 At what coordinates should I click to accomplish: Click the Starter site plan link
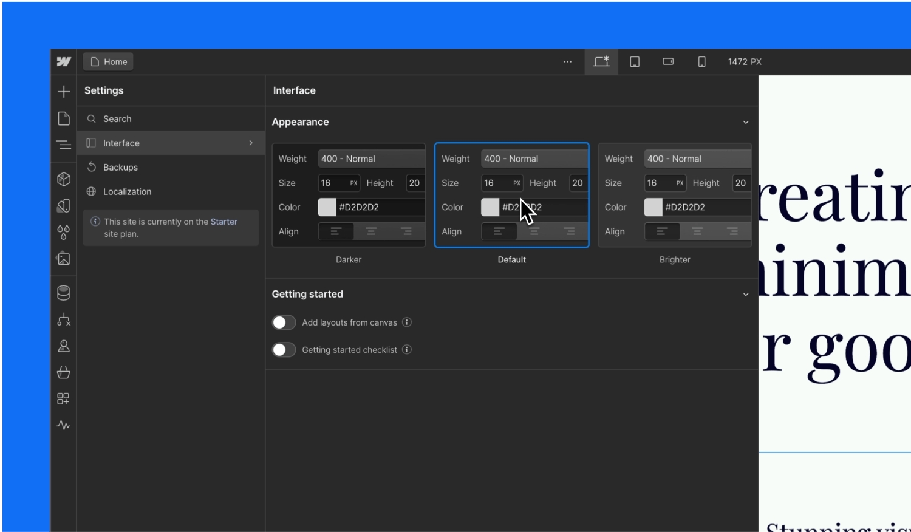click(x=223, y=222)
